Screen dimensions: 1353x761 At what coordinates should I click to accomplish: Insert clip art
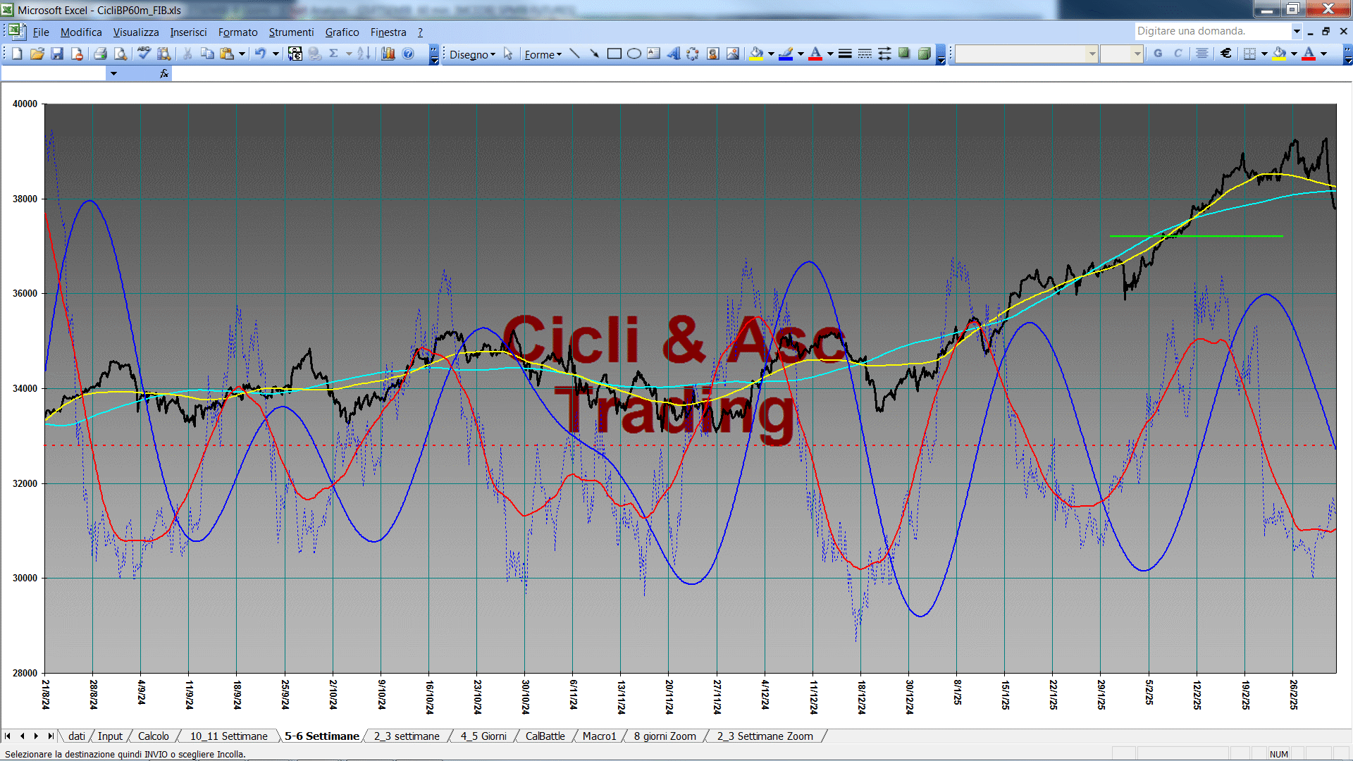click(x=713, y=54)
